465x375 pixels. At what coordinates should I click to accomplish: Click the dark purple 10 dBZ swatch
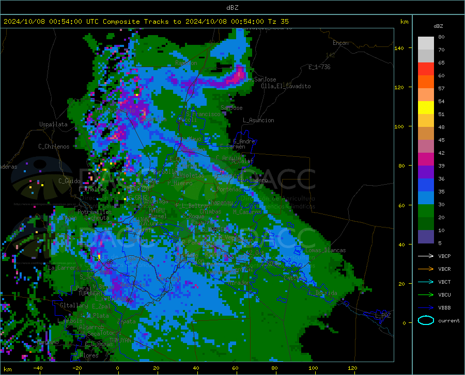coord(426,237)
